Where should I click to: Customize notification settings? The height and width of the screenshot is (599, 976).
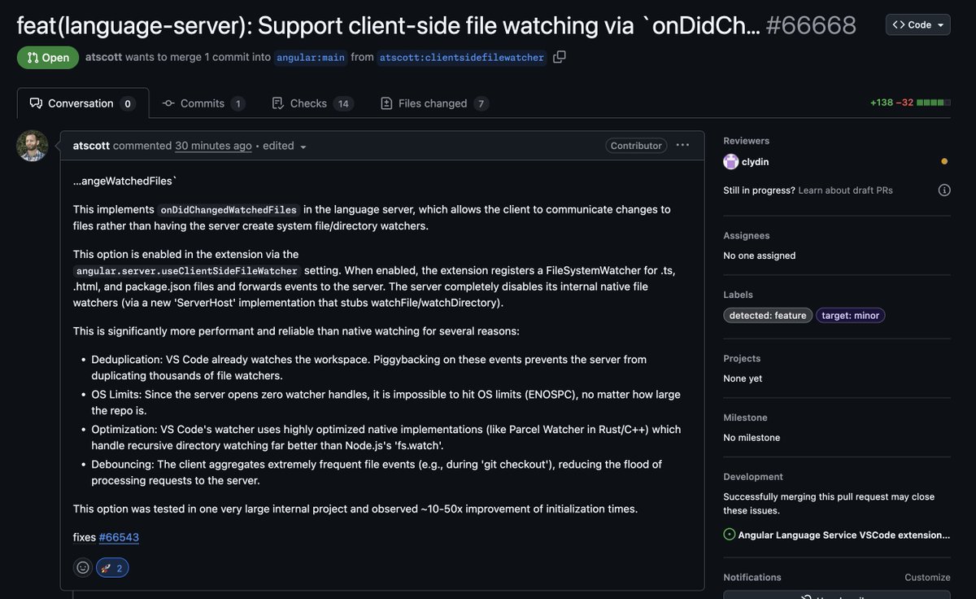(x=927, y=578)
